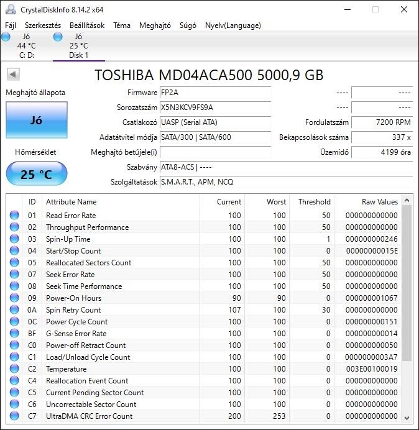Click status orb for Power Cycle Count
419x430 pixels.
pyautogui.click(x=14, y=321)
